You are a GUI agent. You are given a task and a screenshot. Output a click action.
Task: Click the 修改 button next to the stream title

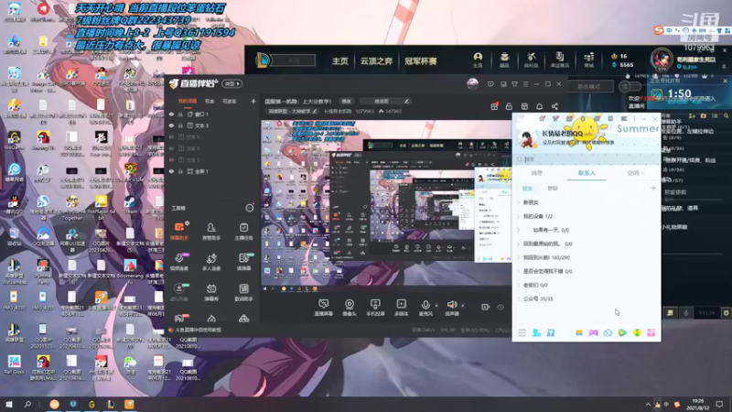(x=347, y=102)
